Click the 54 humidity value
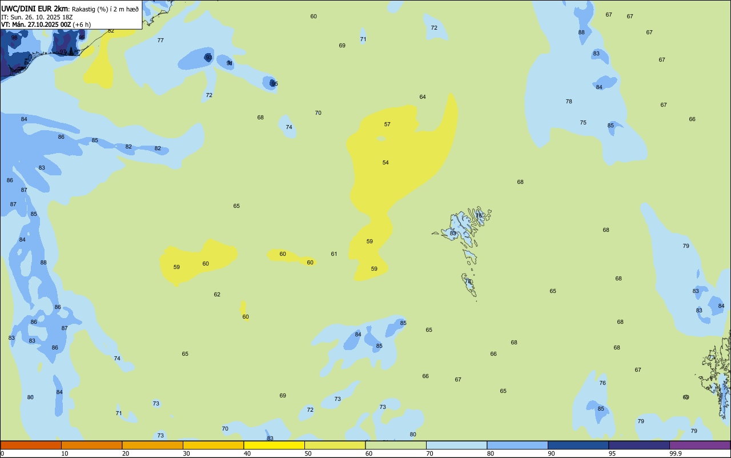Screen dimensions: 731x458 point(385,162)
